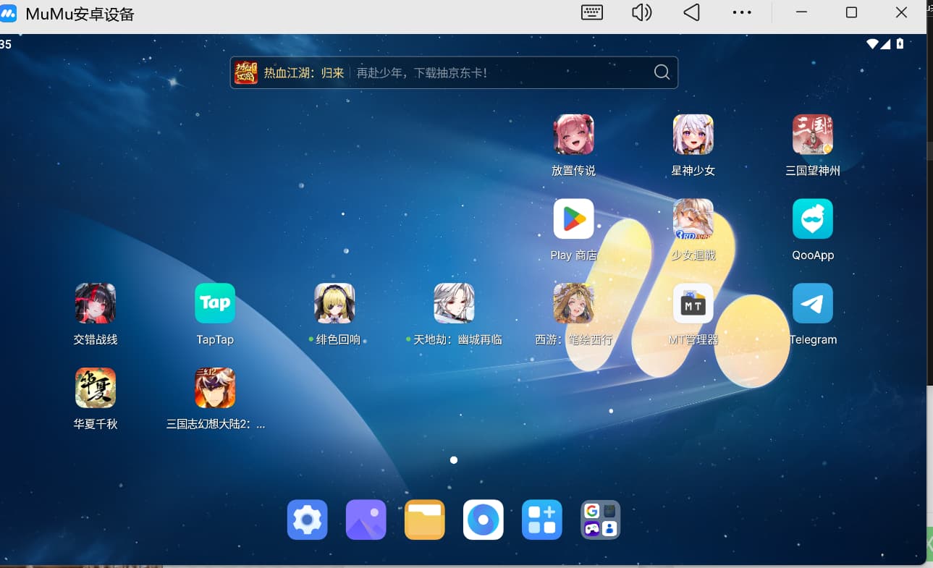
Task: Open the Play 商店 app
Action: click(573, 219)
